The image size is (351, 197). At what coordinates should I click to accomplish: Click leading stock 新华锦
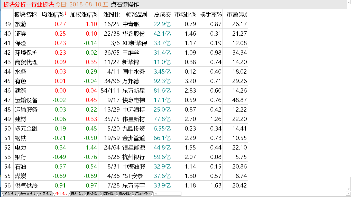[131, 62]
